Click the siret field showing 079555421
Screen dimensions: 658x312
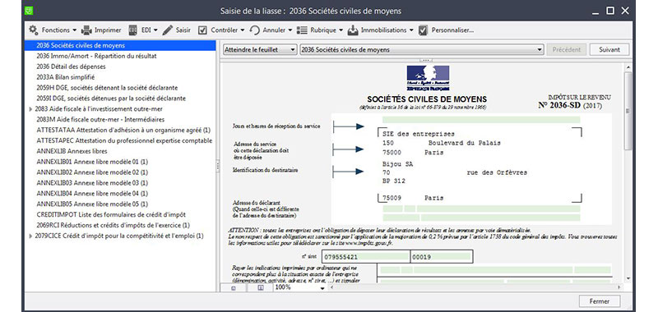365,257
